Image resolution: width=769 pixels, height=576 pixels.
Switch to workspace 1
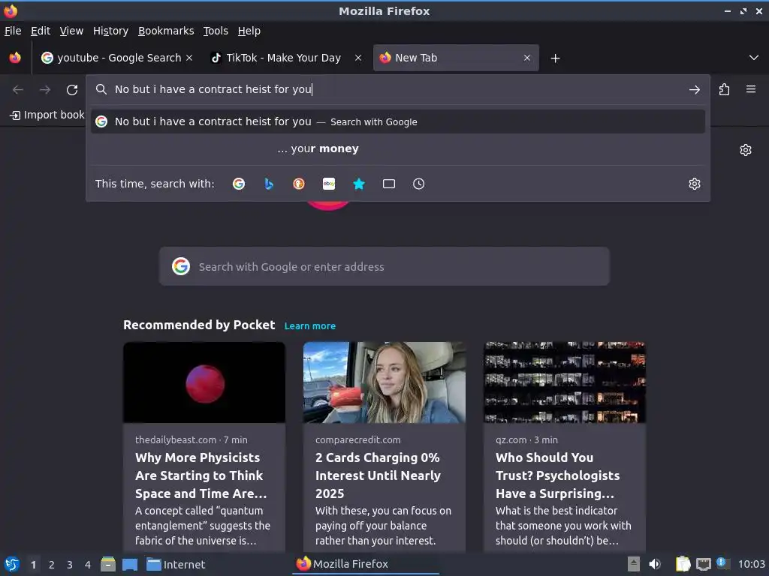click(33, 565)
